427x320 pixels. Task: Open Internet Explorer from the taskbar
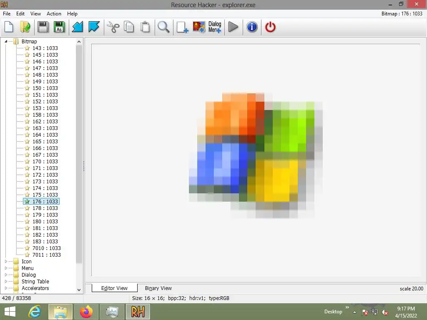[x=35, y=312]
